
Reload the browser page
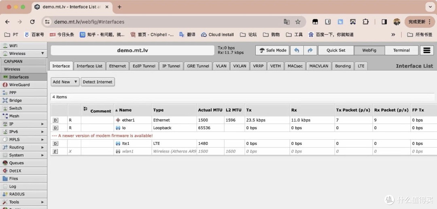point(32,22)
